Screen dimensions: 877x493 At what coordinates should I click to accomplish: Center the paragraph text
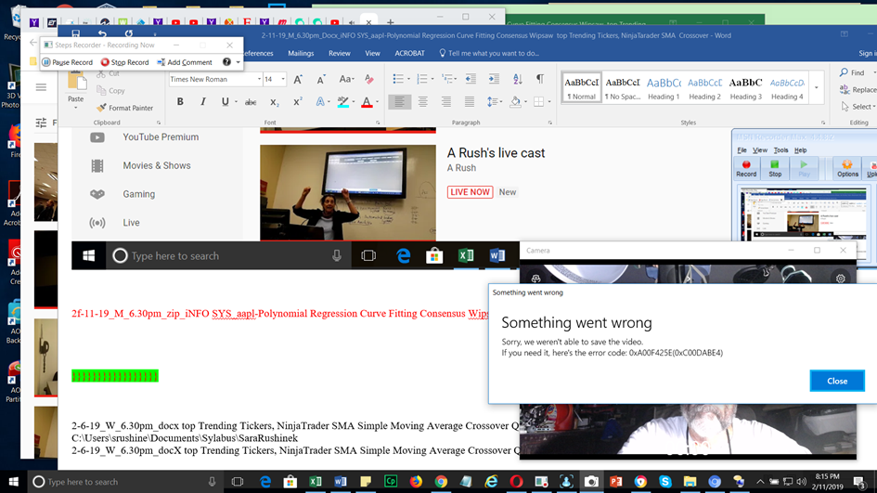pos(423,102)
